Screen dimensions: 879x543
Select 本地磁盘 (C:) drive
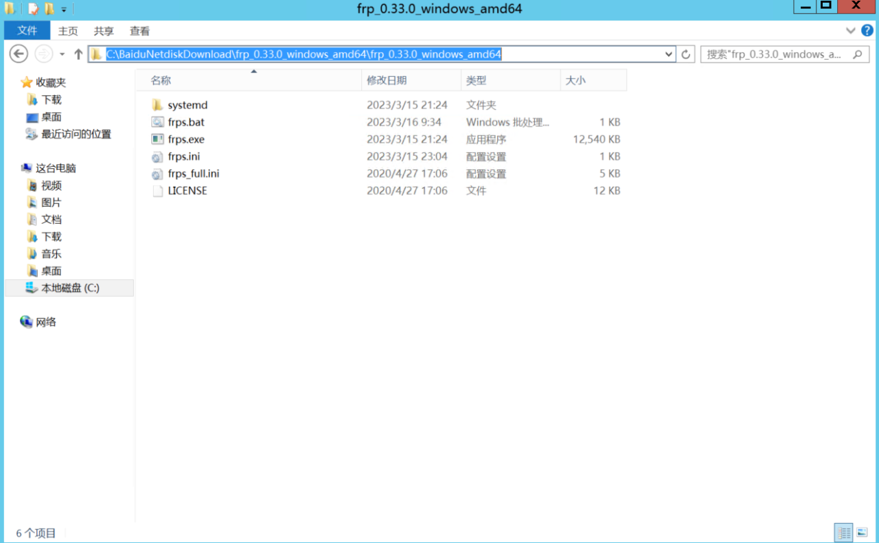click(69, 288)
